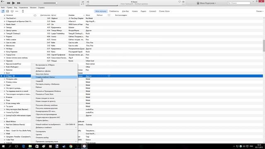This screenshot has height=149, width=265.
Task: Open the Правка menu
Action: tap(10, 7)
